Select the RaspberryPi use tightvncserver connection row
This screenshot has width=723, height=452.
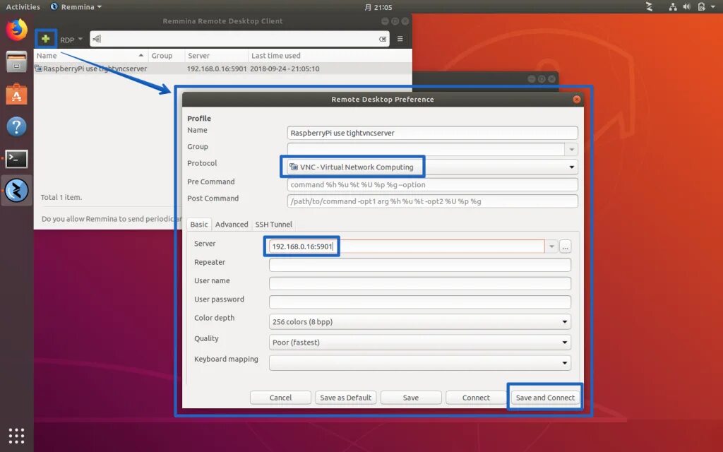(x=222, y=69)
